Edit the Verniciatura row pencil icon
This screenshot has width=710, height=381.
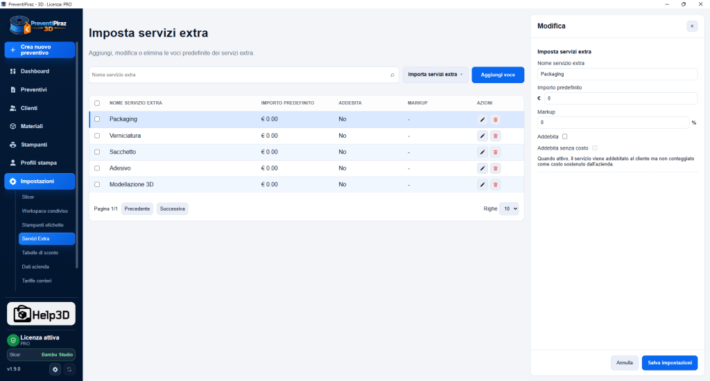pos(483,136)
